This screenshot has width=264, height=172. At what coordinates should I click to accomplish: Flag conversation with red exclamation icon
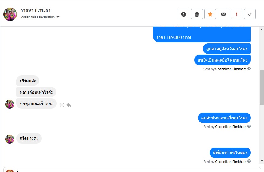pyautogui.click(x=237, y=14)
